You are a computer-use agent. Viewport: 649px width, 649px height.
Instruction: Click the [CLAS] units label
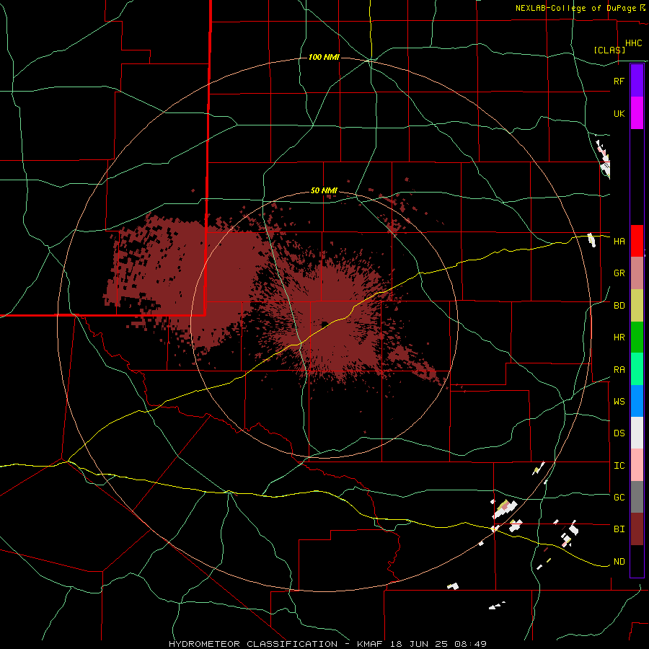(x=609, y=50)
